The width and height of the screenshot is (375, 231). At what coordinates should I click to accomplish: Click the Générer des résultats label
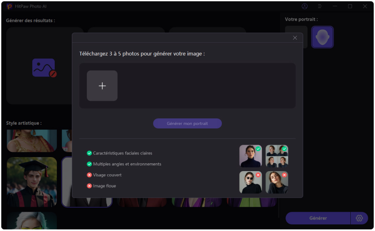point(30,21)
